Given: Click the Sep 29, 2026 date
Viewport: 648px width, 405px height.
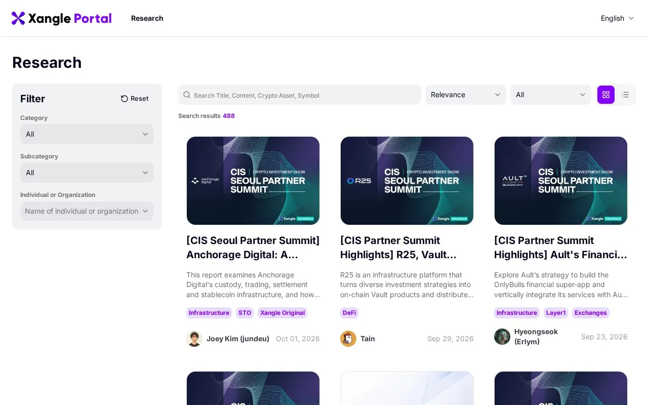Looking at the screenshot, I should point(451,339).
